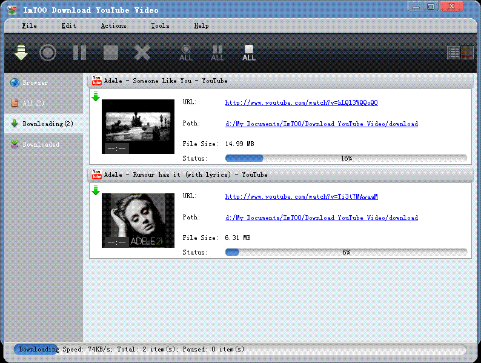Switch to list view mode
Screen dimensions: 481x363
(453, 53)
